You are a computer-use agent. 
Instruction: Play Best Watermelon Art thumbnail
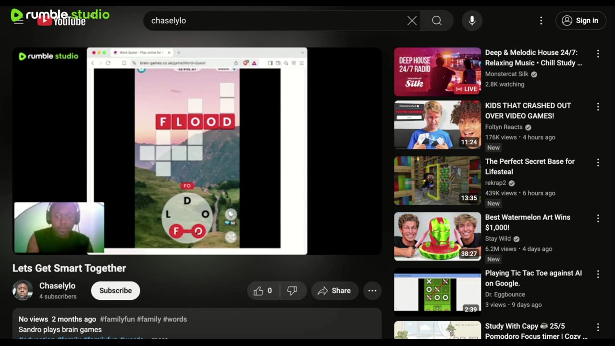(437, 236)
